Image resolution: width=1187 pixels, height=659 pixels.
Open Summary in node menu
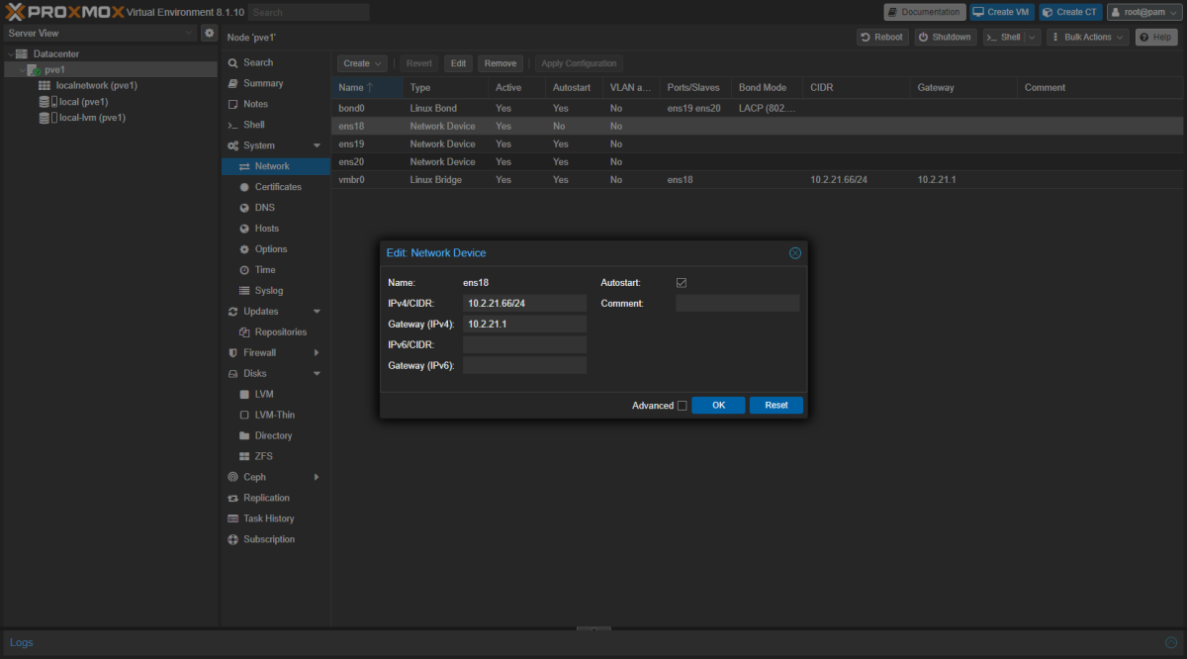275,83
